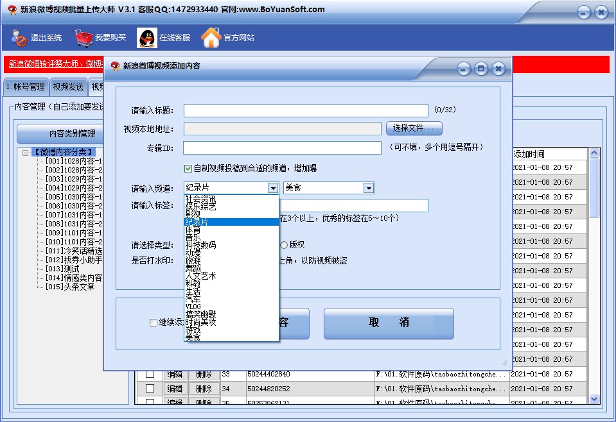Viewport: 616px width, 422px height.
Task: Open the red 新浪微博转评赞大师 banner link
Action: tap(55, 64)
